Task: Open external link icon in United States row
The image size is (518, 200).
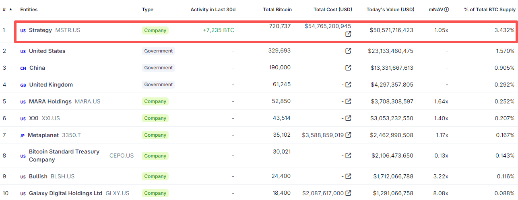Action: click(348, 51)
